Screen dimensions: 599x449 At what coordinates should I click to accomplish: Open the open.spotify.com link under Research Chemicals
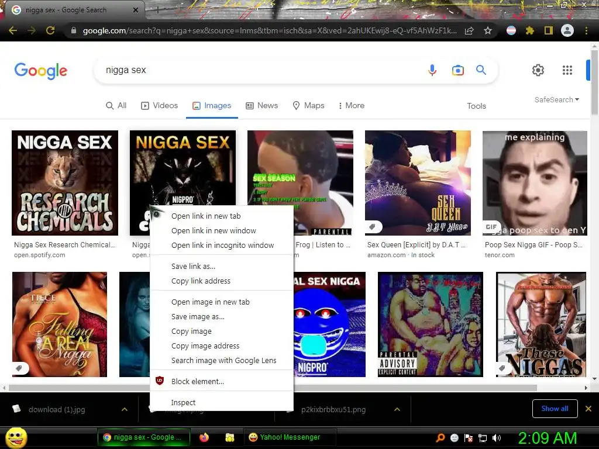pos(40,255)
